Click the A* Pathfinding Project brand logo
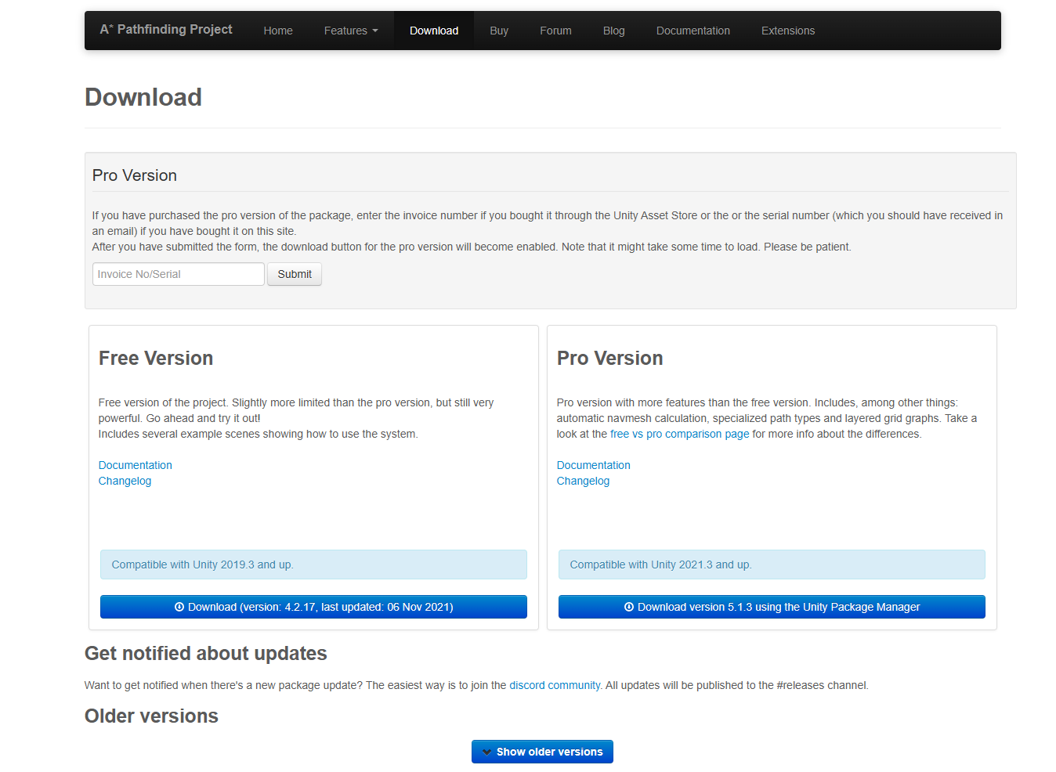This screenshot has height=772, width=1056. tap(166, 30)
